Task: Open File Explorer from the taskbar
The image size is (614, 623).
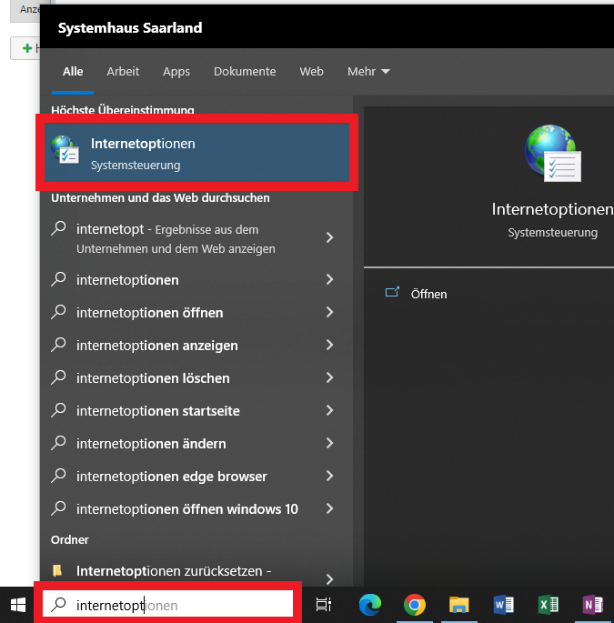Action: [x=459, y=605]
